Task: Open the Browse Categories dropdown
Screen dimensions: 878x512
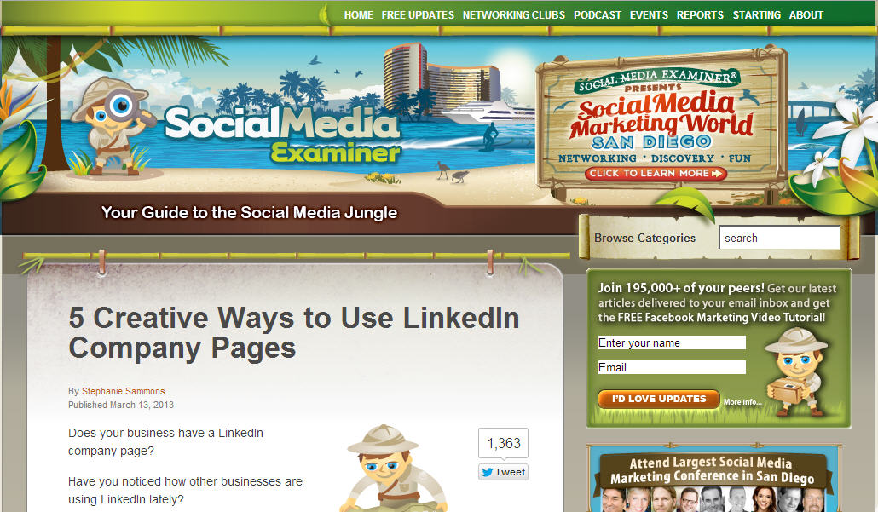Action: click(x=644, y=238)
